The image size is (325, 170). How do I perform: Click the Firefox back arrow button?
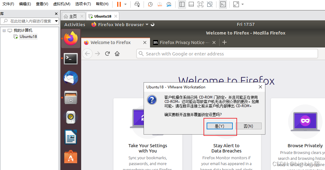coord(87,54)
